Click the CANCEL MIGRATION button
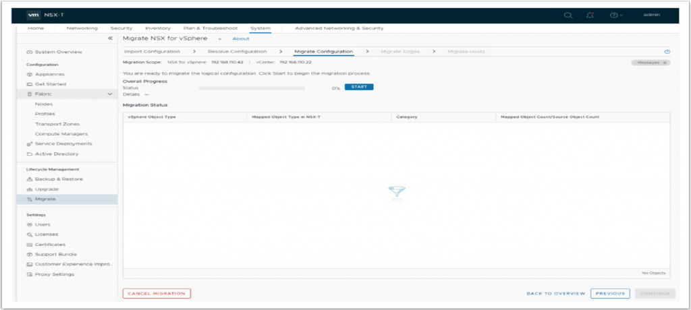 (157, 293)
